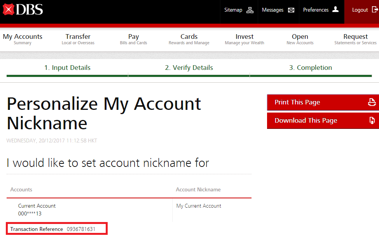
Task: Select the Input Details step
Action: pyautogui.click(x=67, y=68)
